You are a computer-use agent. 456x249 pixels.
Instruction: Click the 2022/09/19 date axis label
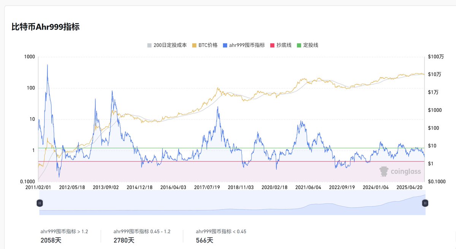coord(342,187)
